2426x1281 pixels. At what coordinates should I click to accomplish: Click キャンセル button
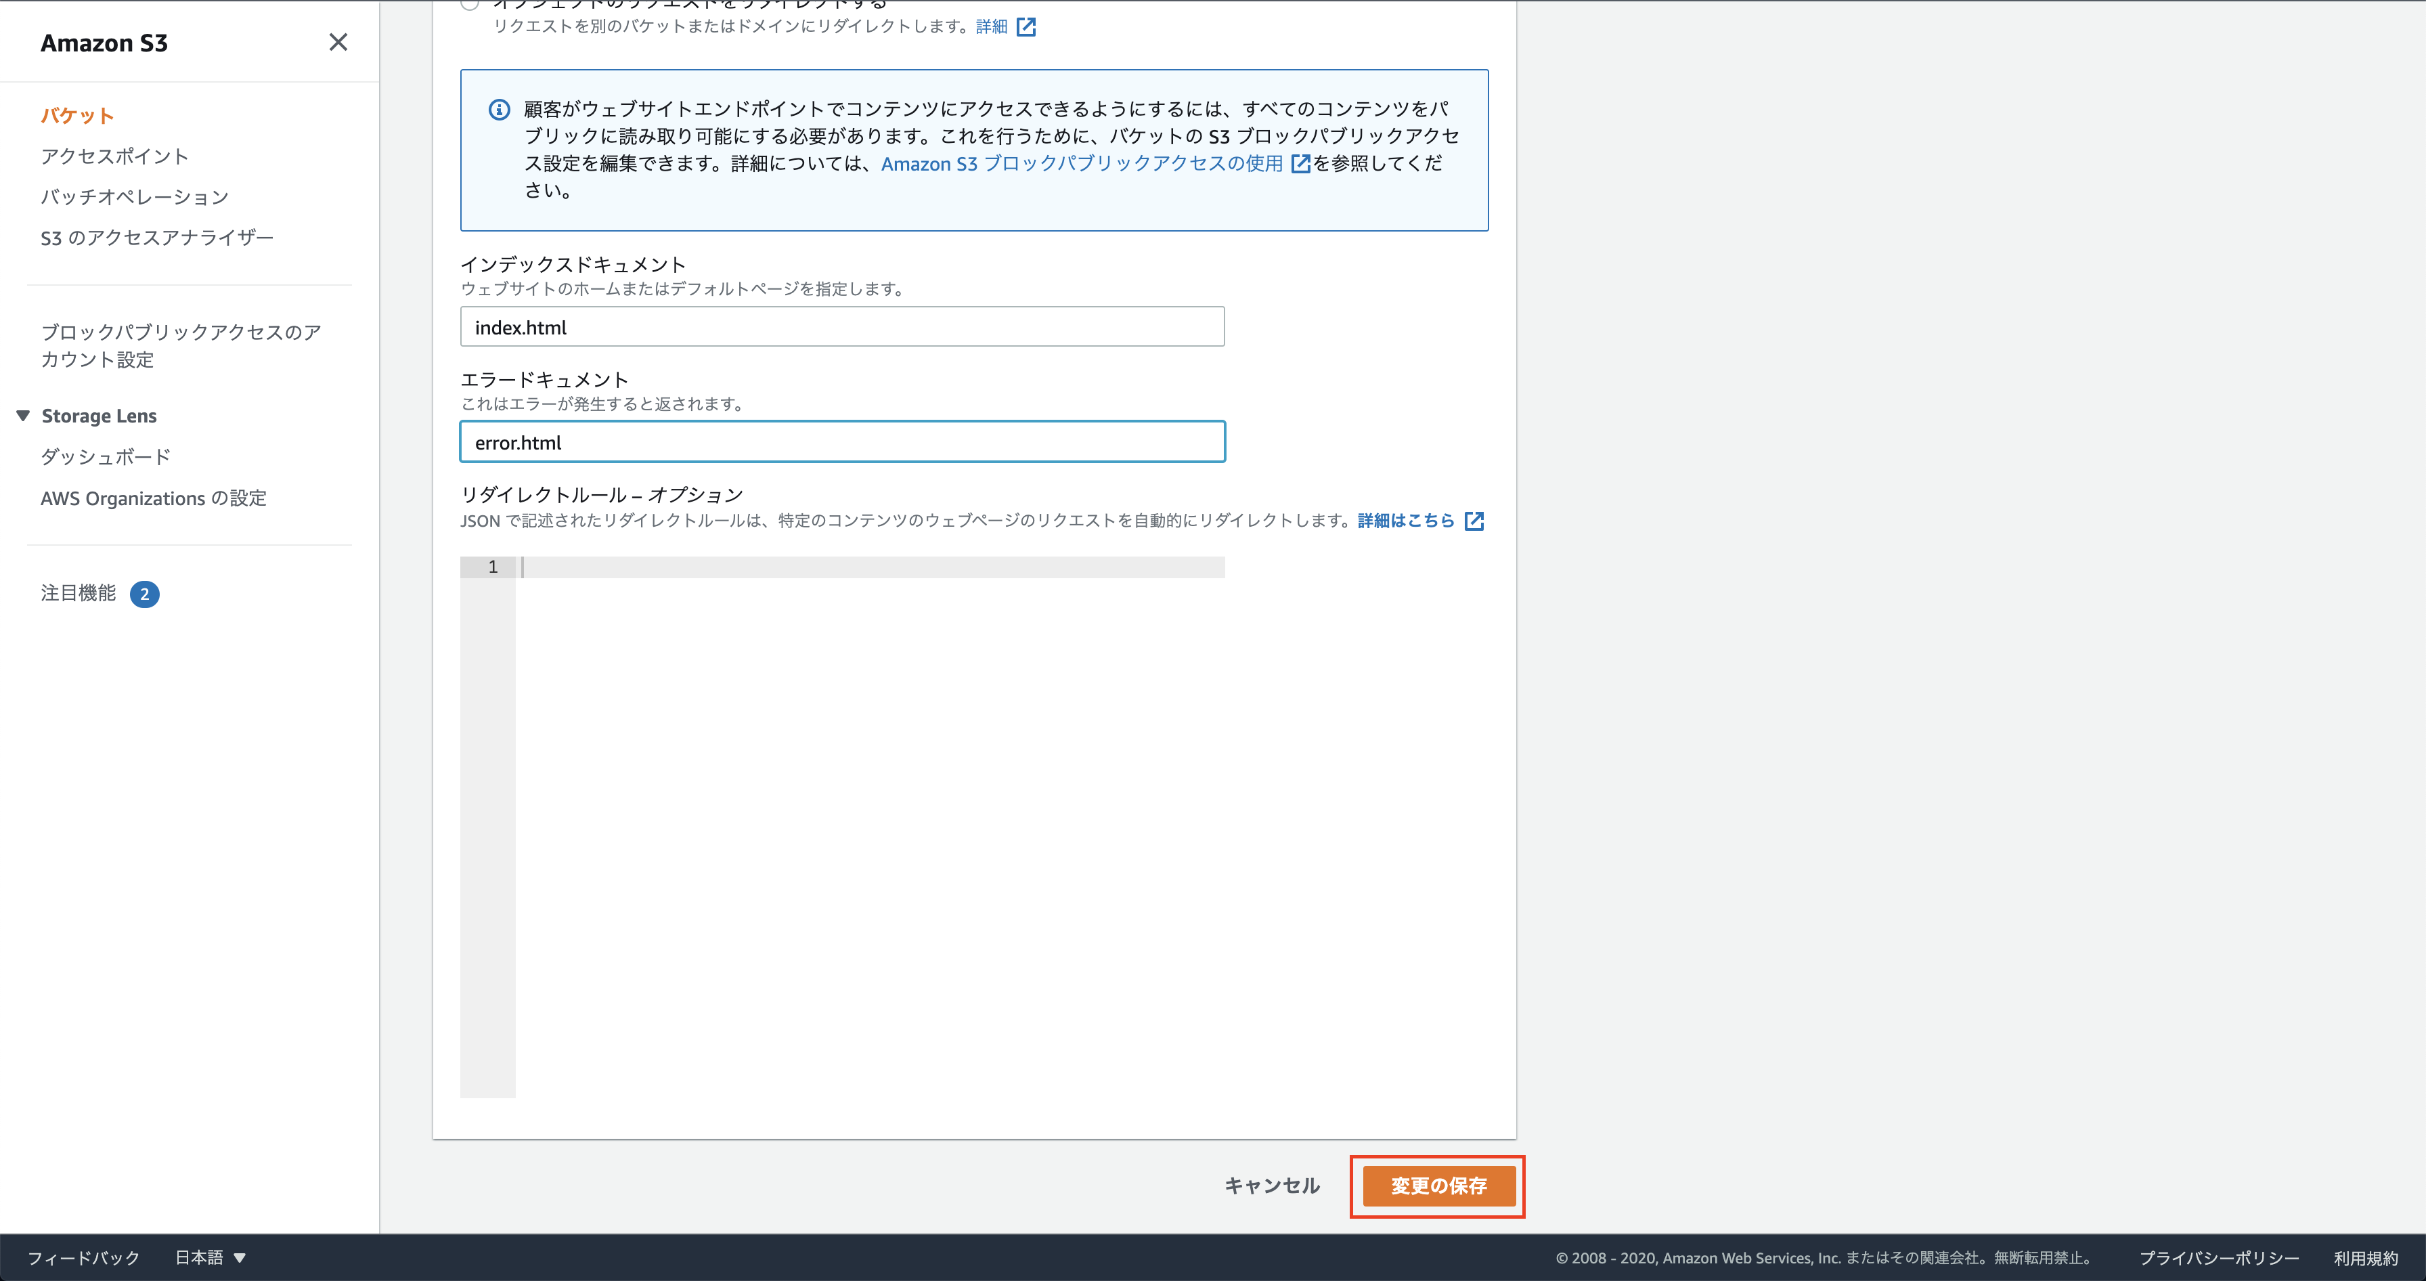pos(1271,1186)
